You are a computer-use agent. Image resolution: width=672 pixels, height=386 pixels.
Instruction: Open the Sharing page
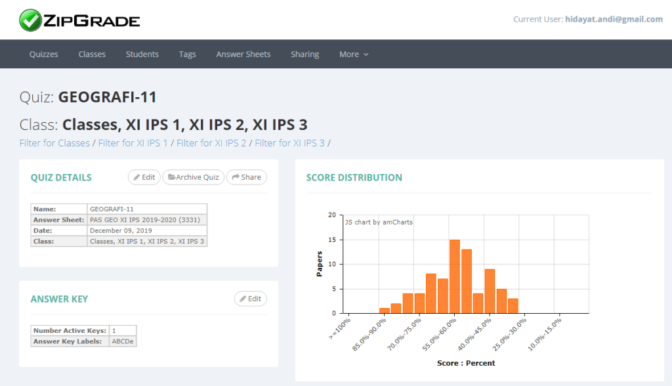304,54
